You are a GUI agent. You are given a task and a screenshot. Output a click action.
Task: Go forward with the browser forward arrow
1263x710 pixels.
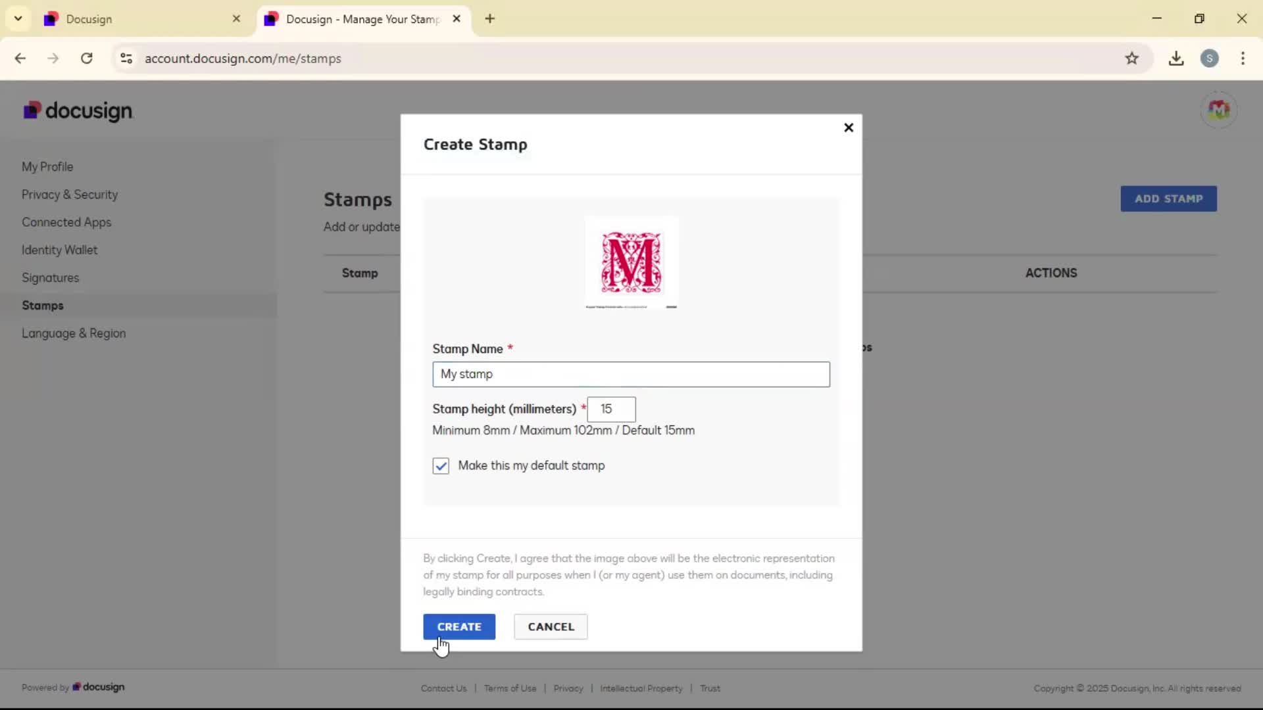click(x=53, y=59)
